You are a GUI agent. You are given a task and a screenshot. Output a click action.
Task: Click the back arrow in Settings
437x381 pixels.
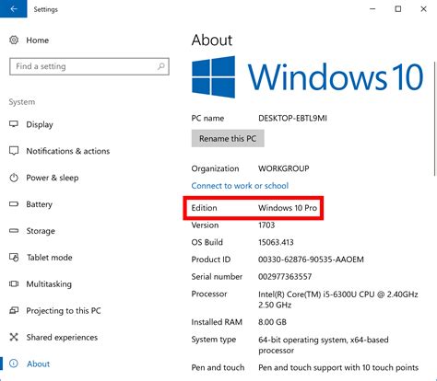pos(13,9)
